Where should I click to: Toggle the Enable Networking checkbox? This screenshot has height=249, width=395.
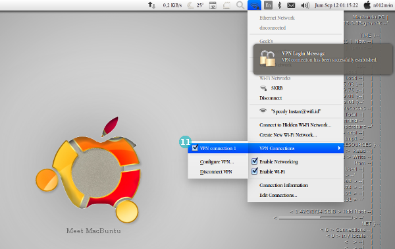point(254,161)
